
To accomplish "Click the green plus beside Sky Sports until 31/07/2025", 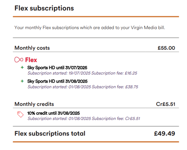I will (x=22, y=68).
